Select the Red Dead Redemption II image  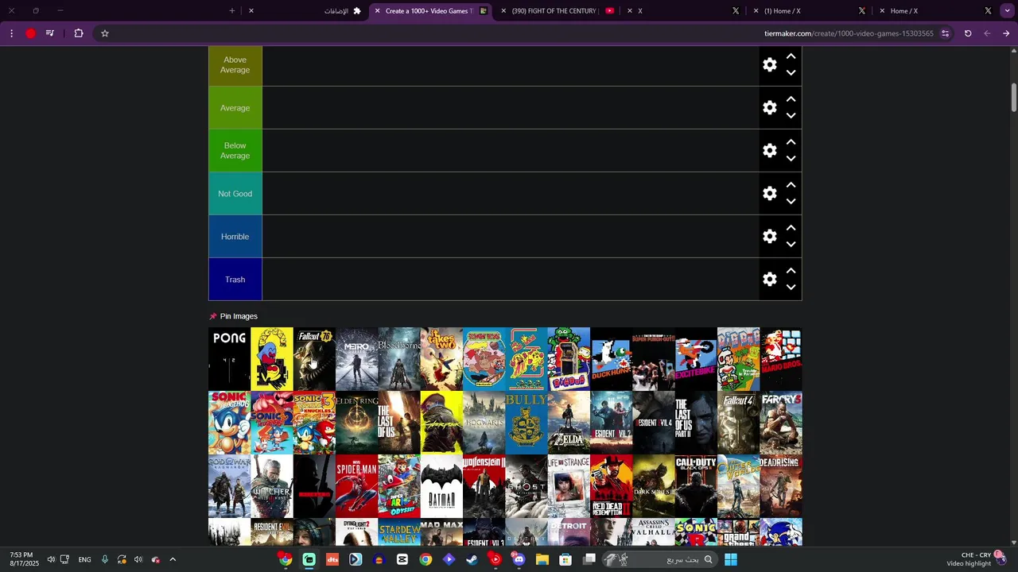(x=611, y=486)
